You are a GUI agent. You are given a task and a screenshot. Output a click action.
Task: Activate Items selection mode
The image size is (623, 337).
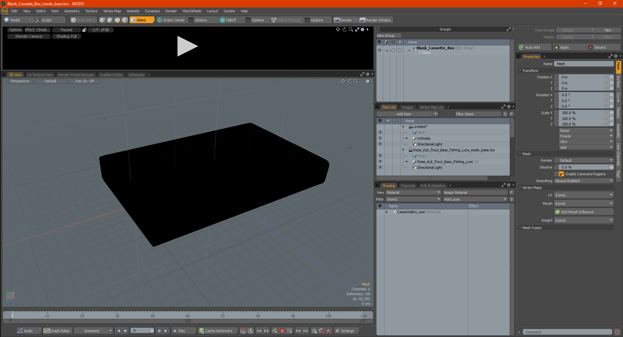click(142, 20)
